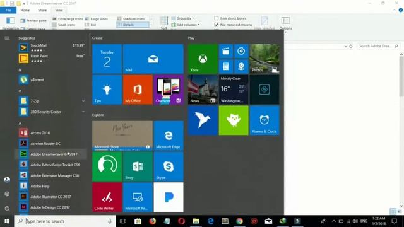Open the Groove Music small tile
Screen dimensions: 404x227
[x=241, y=51]
